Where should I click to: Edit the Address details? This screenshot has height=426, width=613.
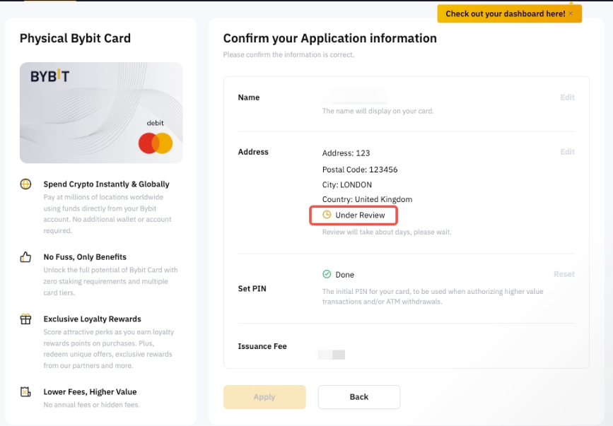pyautogui.click(x=567, y=152)
